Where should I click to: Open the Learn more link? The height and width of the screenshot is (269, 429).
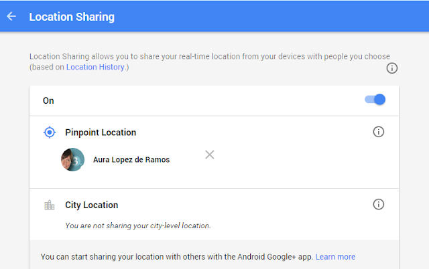click(335, 256)
